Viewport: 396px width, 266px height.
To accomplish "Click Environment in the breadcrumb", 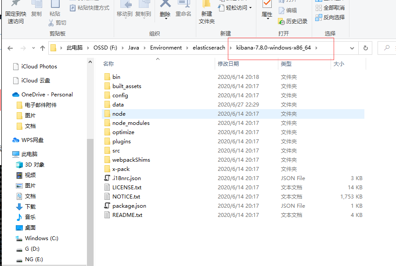I will click(x=166, y=48).
